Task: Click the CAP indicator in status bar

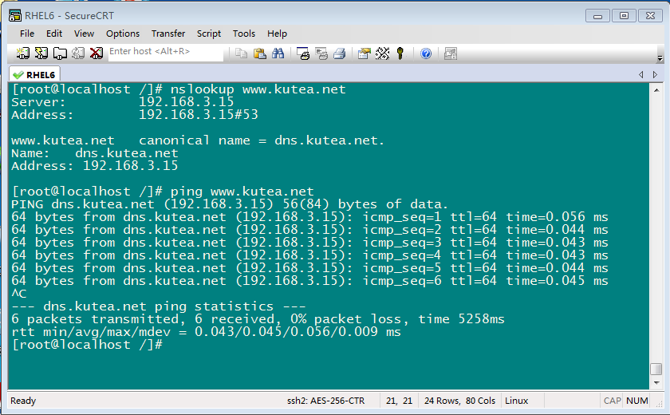Action: [x=612, y=401]
